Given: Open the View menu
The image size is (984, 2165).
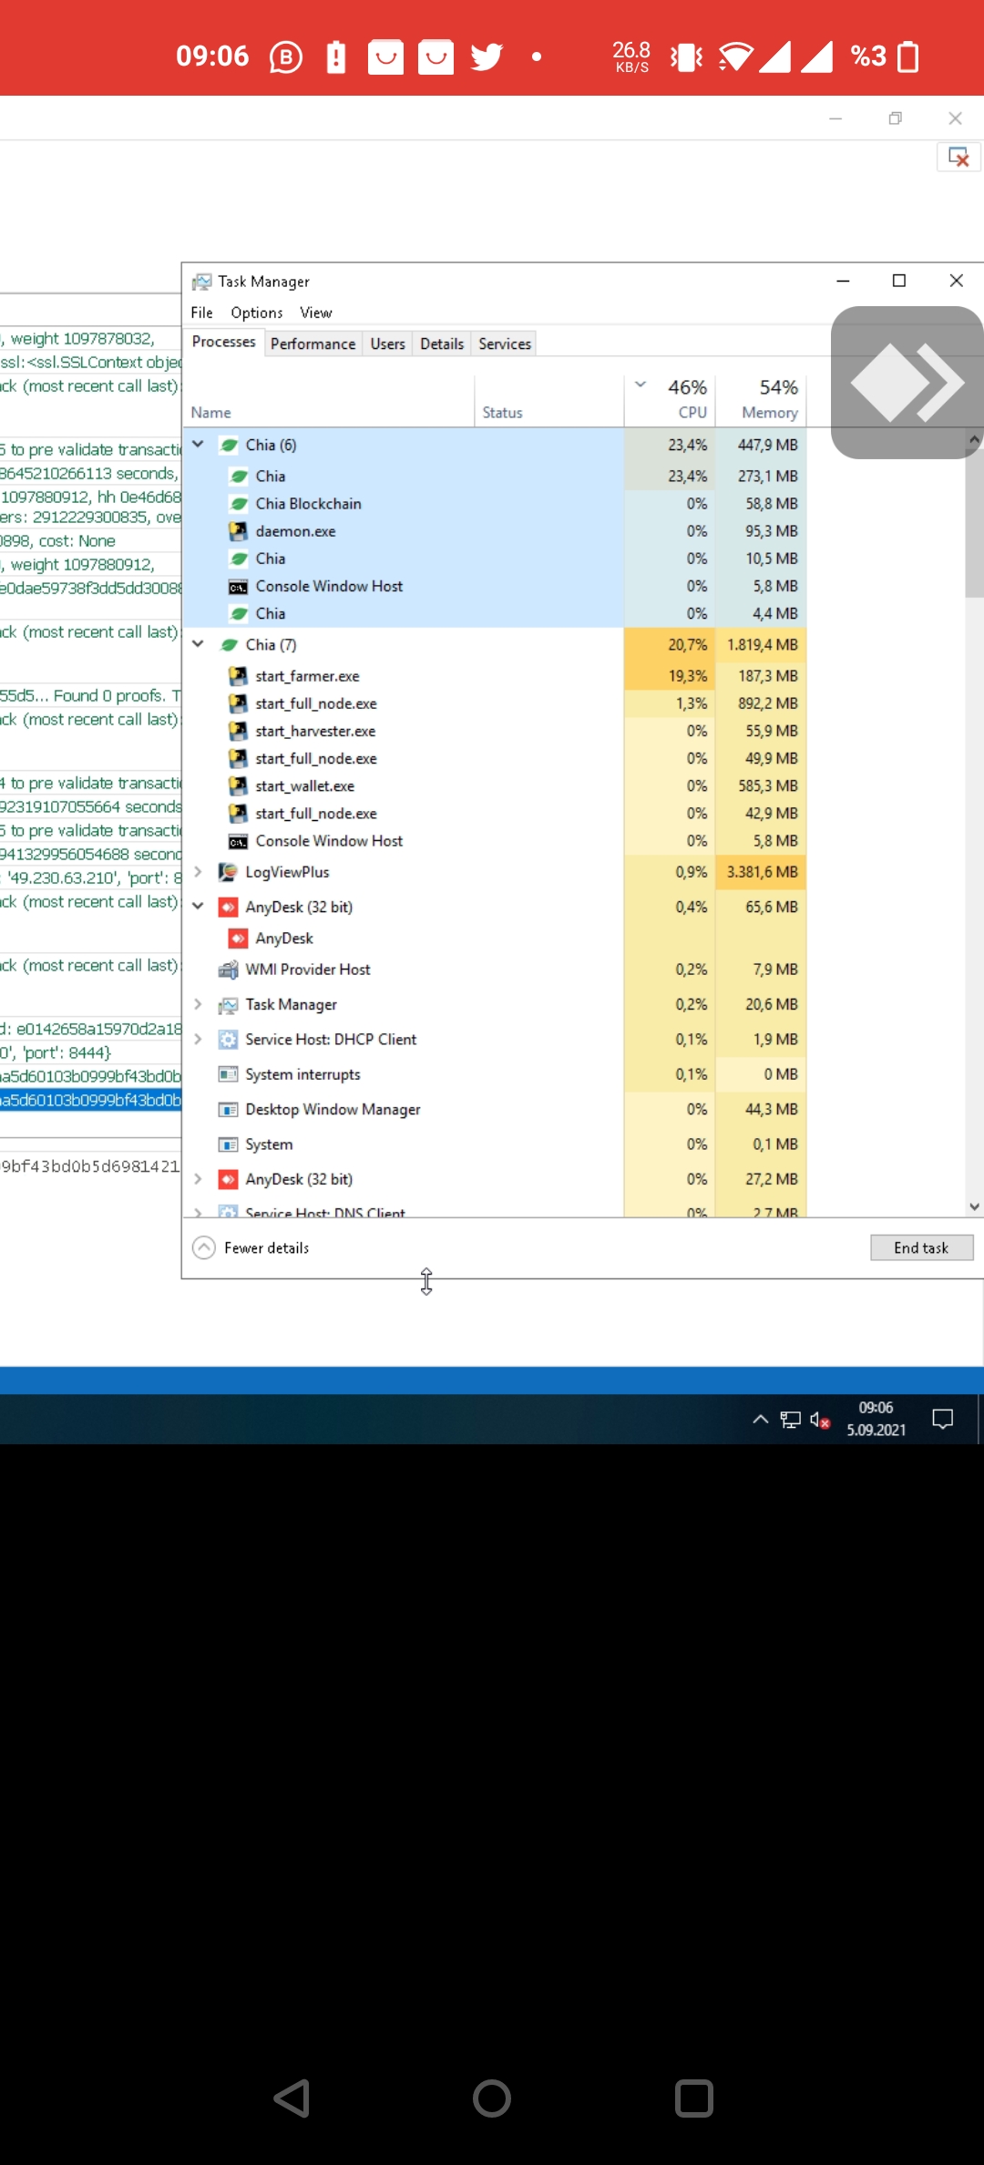Looking at the screenshot, I should [316, 313].
